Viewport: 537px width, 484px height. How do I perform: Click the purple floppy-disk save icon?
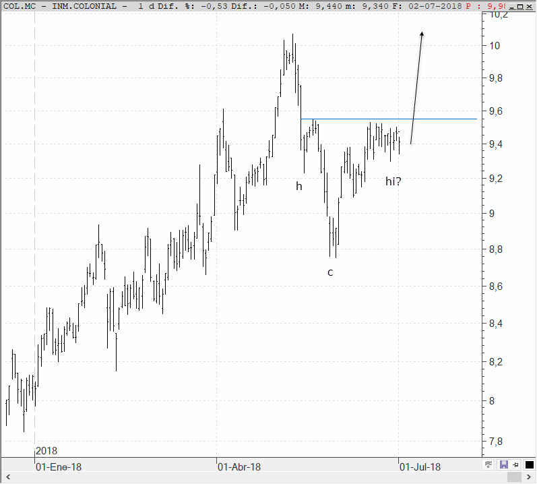point(504,465)
